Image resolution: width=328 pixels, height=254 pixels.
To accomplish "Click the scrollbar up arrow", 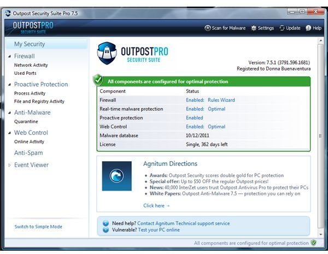I will (321, 41).
